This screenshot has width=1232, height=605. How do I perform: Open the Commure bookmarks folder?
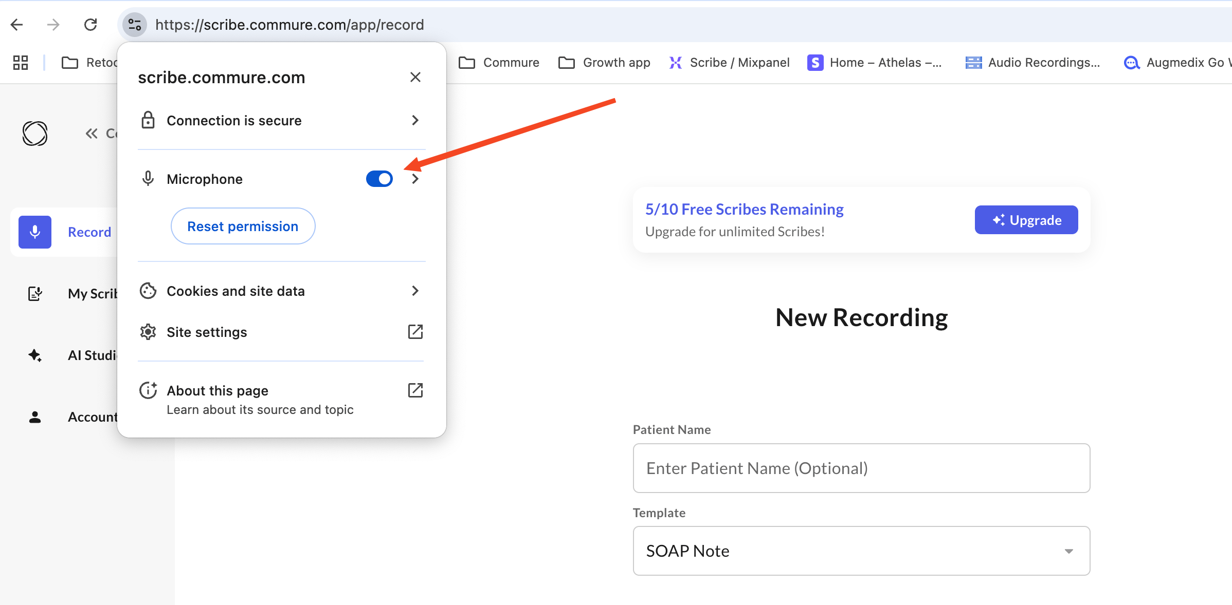(499, 63)
